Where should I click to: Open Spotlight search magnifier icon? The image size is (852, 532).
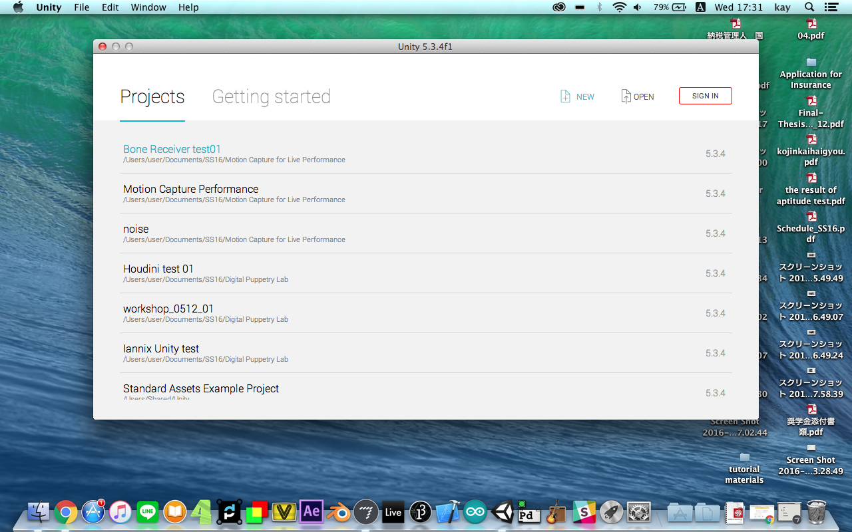pos(809,7)
